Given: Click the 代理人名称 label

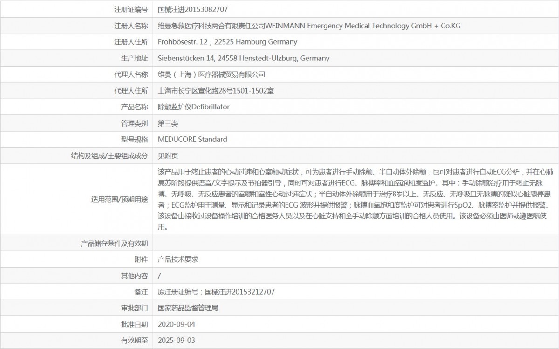Looking at the screenshot, I should [x=131, y=74].
